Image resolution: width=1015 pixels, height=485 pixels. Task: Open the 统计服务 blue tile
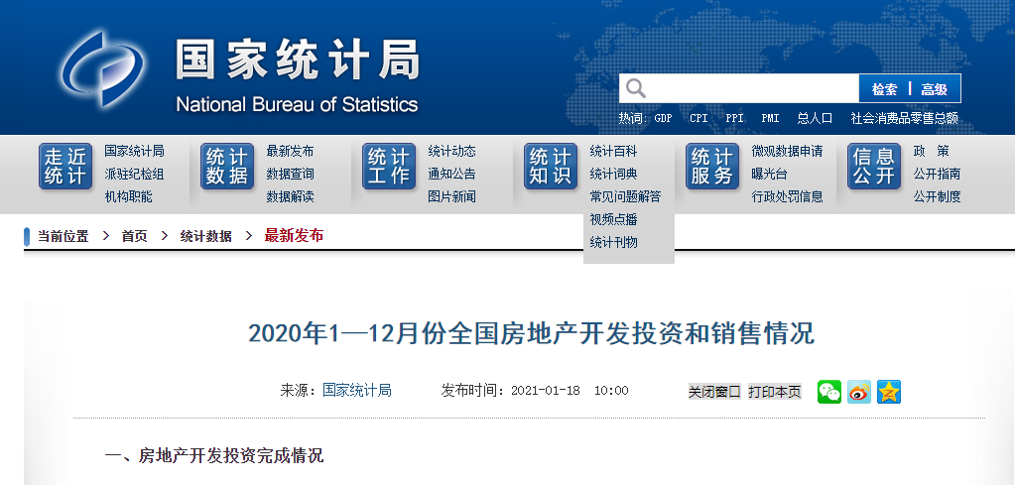tap(712, 167)
